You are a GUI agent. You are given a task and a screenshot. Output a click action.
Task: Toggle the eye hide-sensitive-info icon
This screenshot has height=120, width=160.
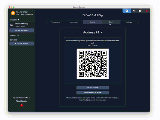coord(134,11)
